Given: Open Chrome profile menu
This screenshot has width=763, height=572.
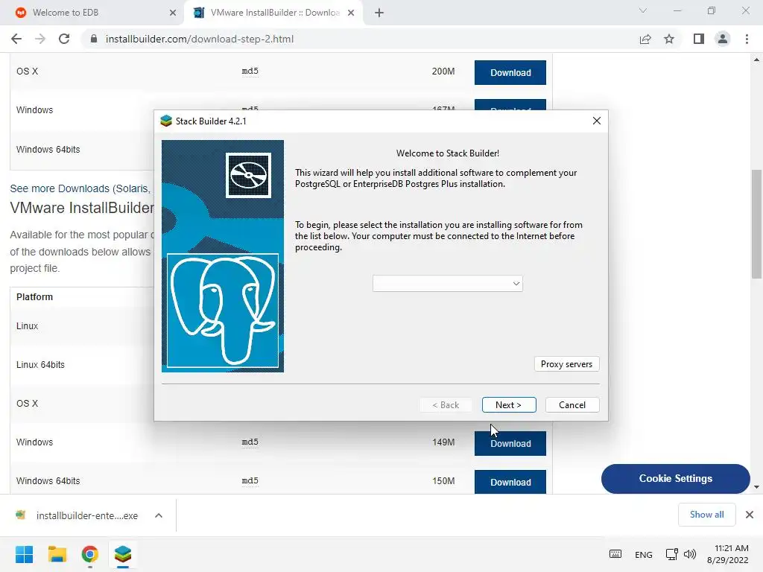Looking at the screenshot, I should (x=723, y=39).
